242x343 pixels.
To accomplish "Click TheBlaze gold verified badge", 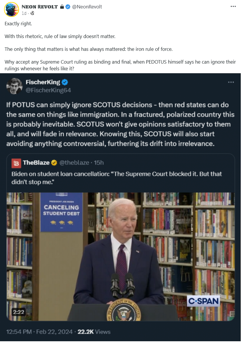I will coord(54,163).
